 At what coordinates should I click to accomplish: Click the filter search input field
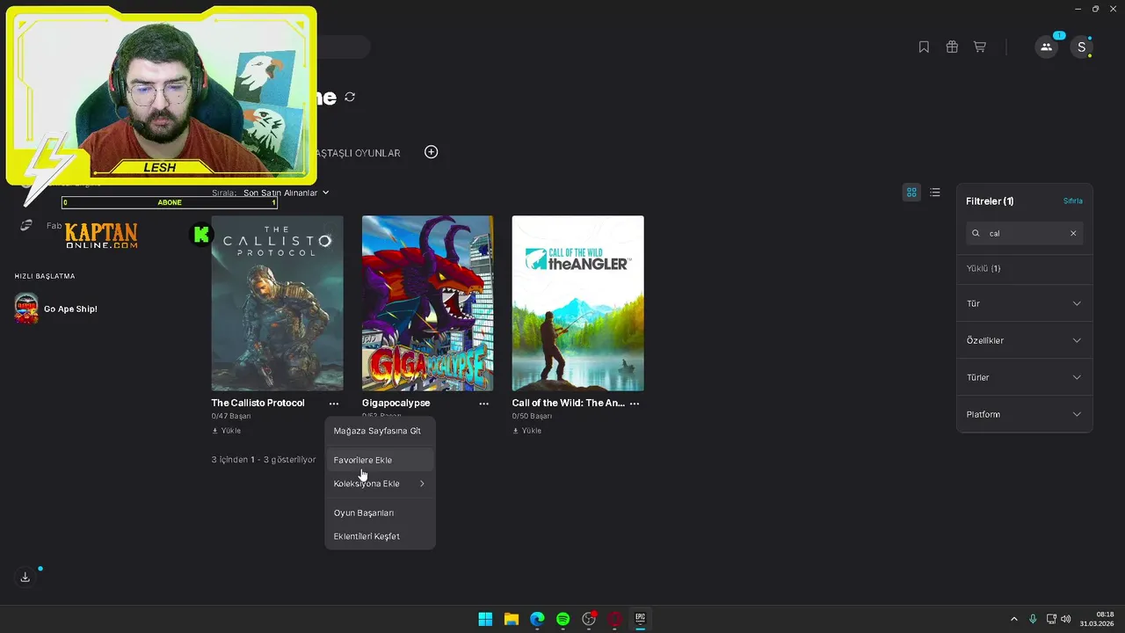click(x=1025, y=233)
